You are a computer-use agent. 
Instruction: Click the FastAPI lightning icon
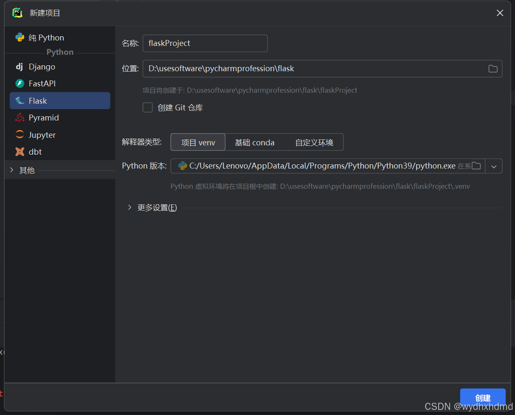20,83
